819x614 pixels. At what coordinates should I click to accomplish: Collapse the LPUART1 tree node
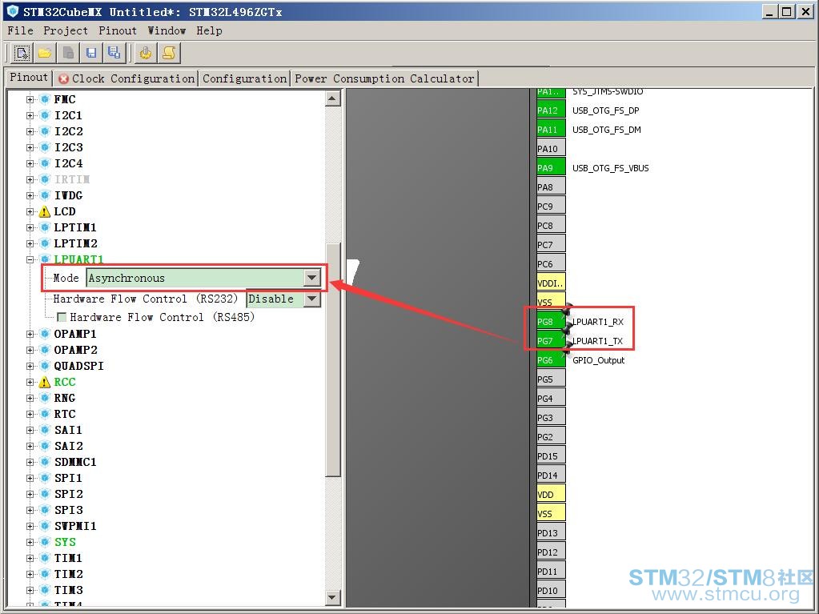pos(30,259)
